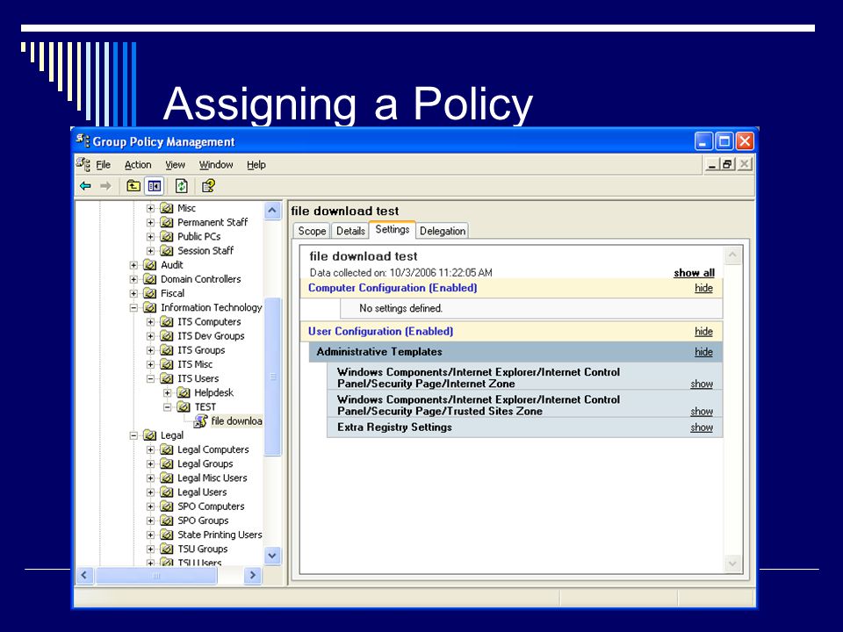The image size is (843, 632).
Task: Show the Trusted Sites Zone settings
Action: (702, 411)
